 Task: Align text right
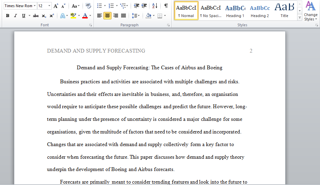(116, 16)
